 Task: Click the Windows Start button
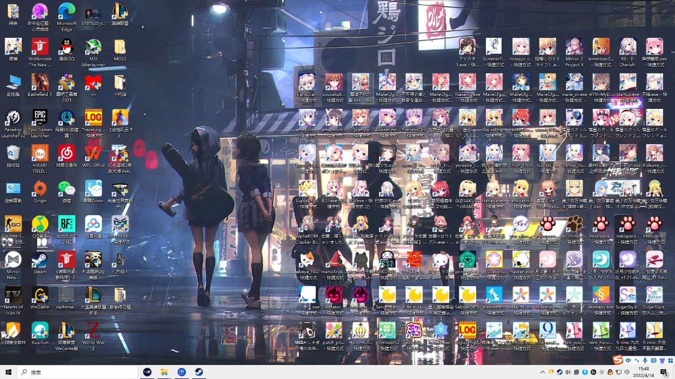(8, 372)
